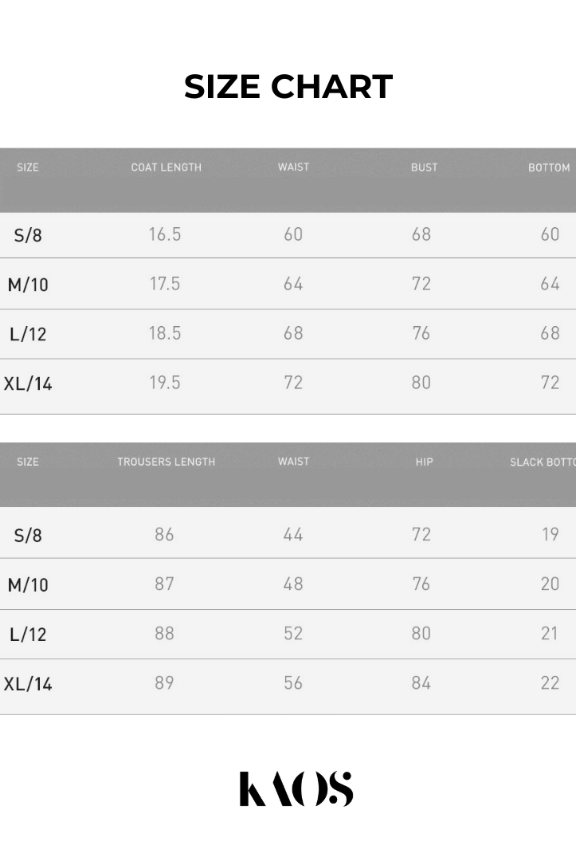The height and width of the screenshot is (861, 576).
Task: Select S/8 row label in coat table
Action: (x=28, y=235)
